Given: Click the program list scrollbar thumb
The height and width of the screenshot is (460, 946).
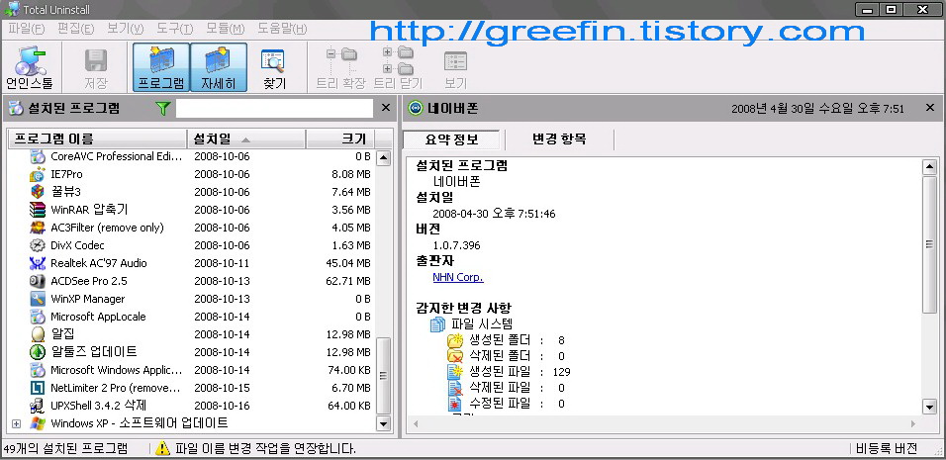Looking at the screenshot, I should pos(383,376).
